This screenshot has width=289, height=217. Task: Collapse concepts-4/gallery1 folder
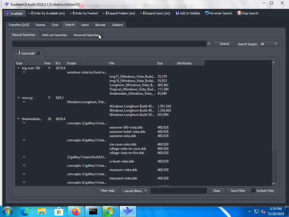(24, 140)
